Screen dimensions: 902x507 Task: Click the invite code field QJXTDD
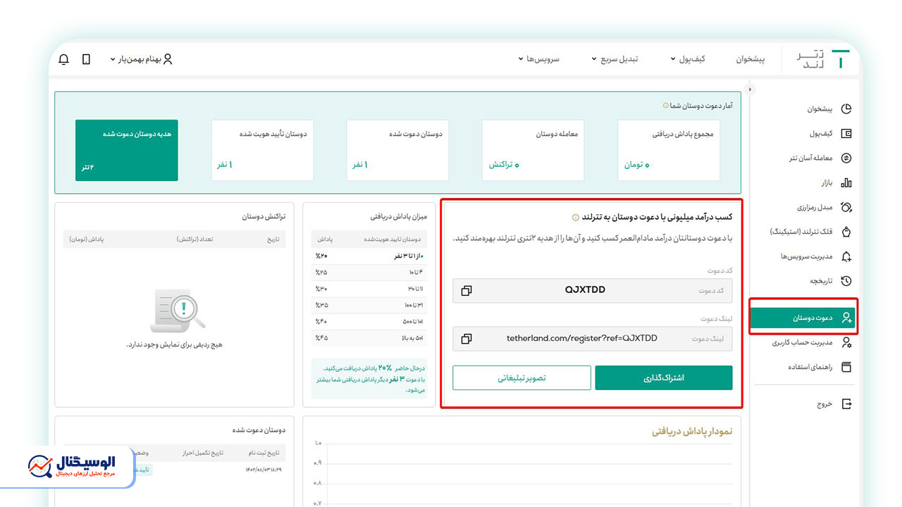tap(593, 290)
